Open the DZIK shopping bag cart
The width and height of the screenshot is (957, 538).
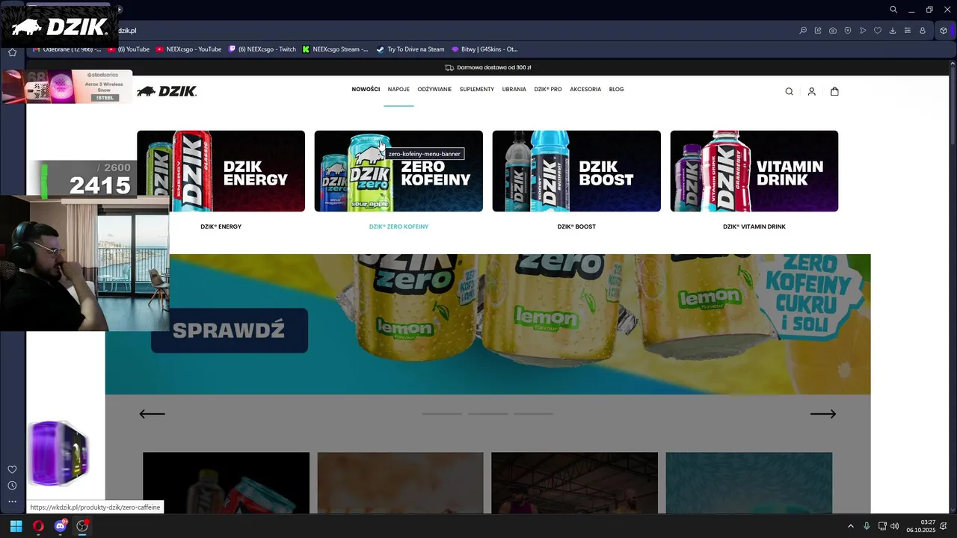[x=834, y=91]
